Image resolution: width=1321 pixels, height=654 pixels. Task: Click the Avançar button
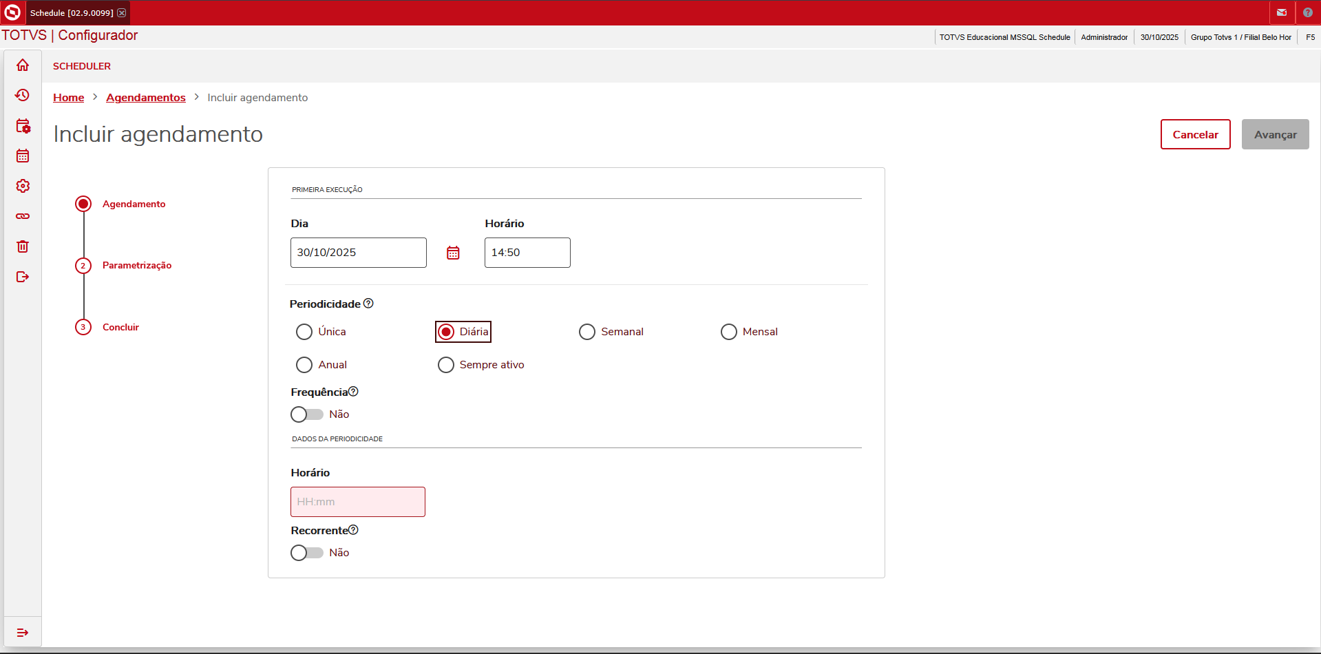(x=1276, y=134)
